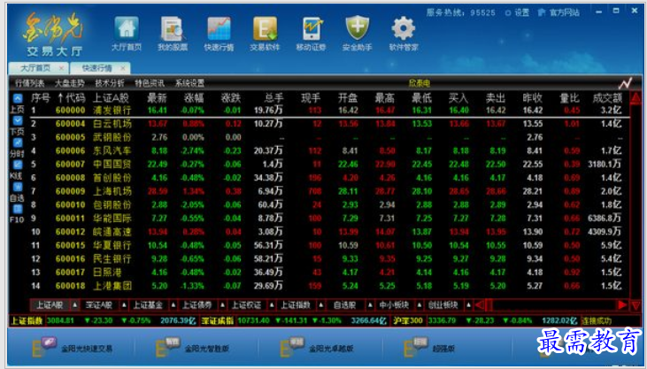
Task: Expand the arrow beside 自选股 tab
Action: click(x=370, y=305)
